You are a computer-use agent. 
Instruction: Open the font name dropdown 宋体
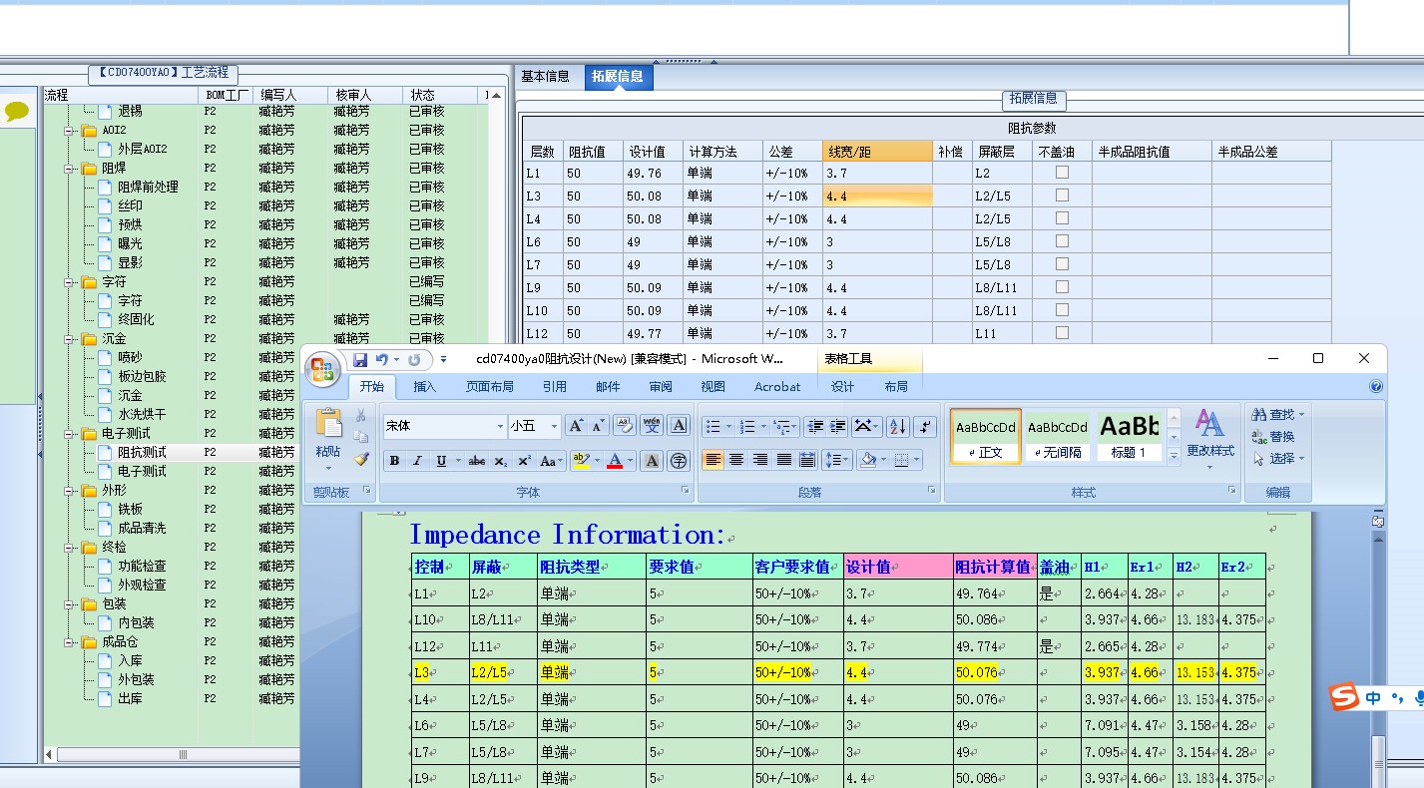click(500, 426)
